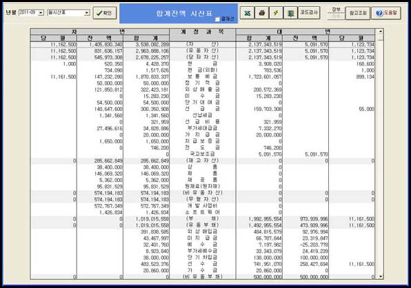Select the (비유동부채) account row

(x=202, y=277)
